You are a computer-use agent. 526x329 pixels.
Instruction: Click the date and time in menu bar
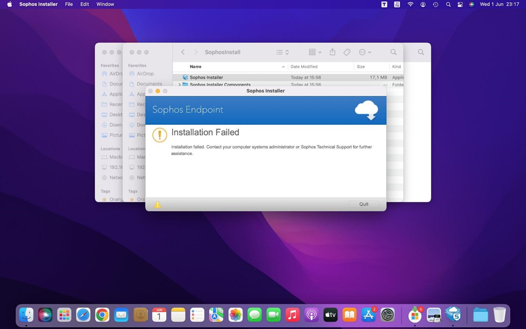point(499,4)
